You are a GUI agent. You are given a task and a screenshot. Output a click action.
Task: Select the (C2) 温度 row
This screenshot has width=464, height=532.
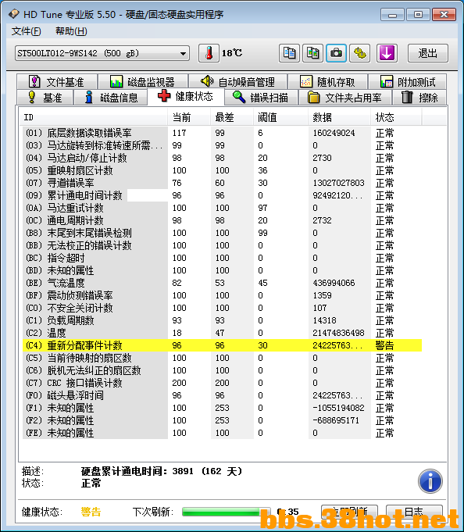(222, 333)
